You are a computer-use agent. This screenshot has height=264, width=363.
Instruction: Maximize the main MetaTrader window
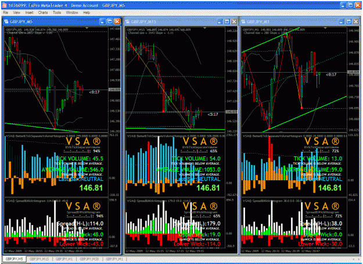pos(351,5)
